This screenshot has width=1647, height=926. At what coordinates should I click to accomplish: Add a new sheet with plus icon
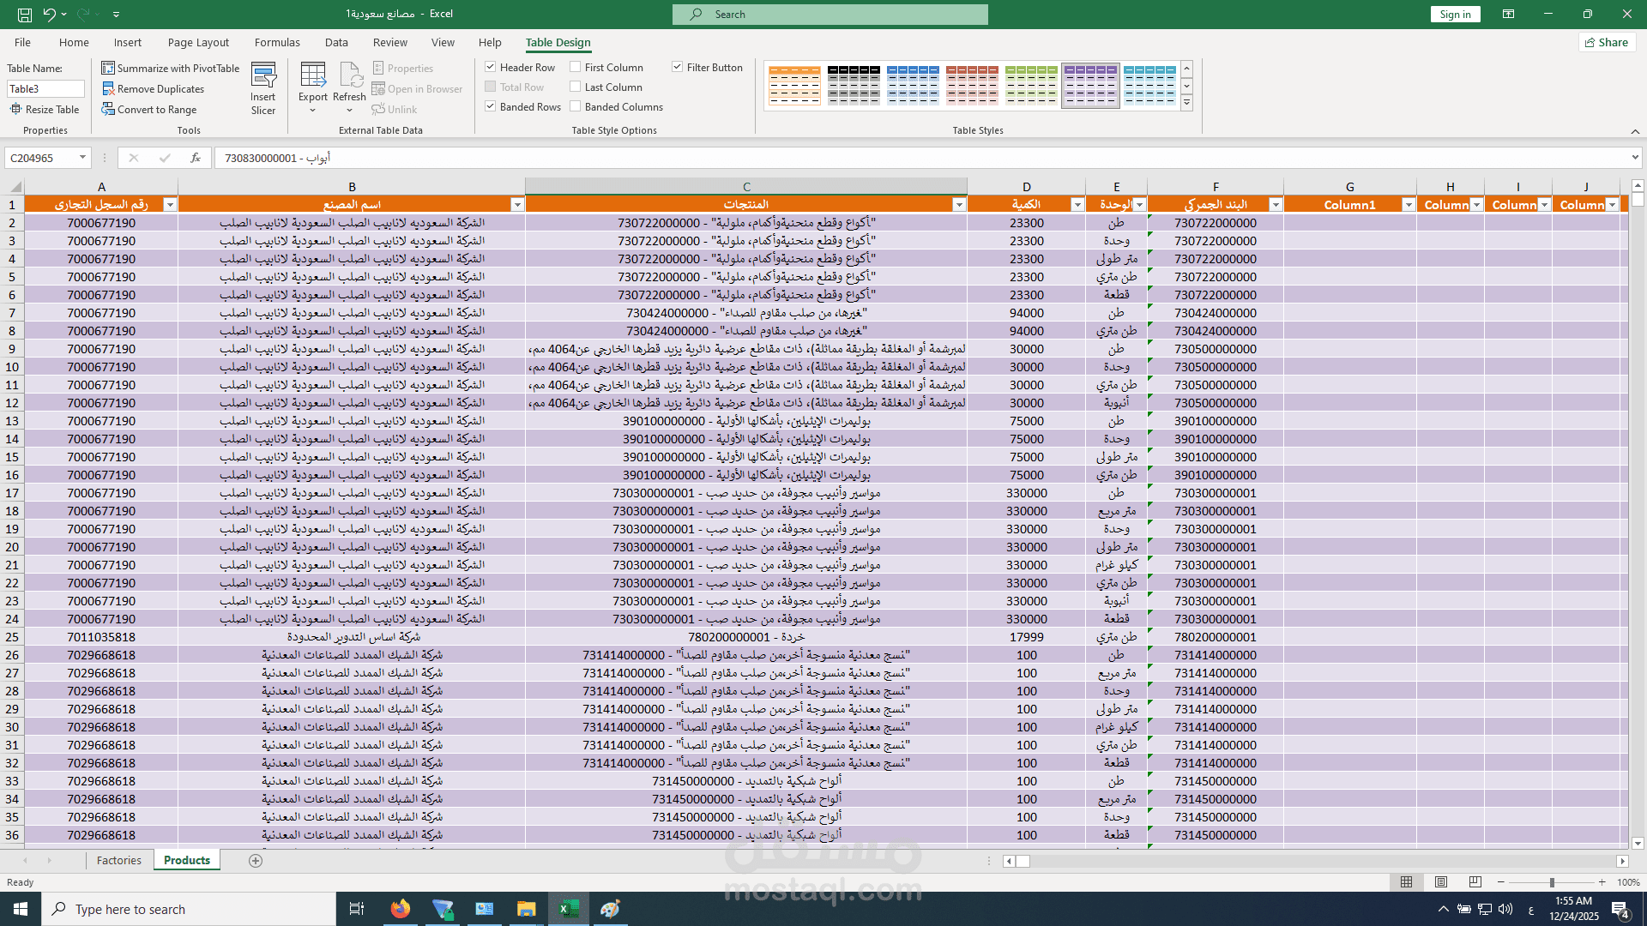(x=256, y=860)
